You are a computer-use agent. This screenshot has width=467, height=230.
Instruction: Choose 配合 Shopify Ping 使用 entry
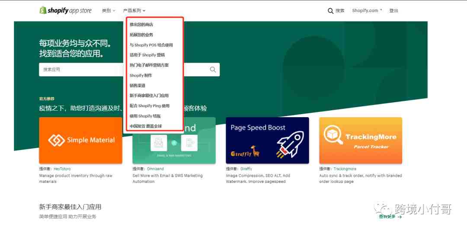(x=150, y=106)
